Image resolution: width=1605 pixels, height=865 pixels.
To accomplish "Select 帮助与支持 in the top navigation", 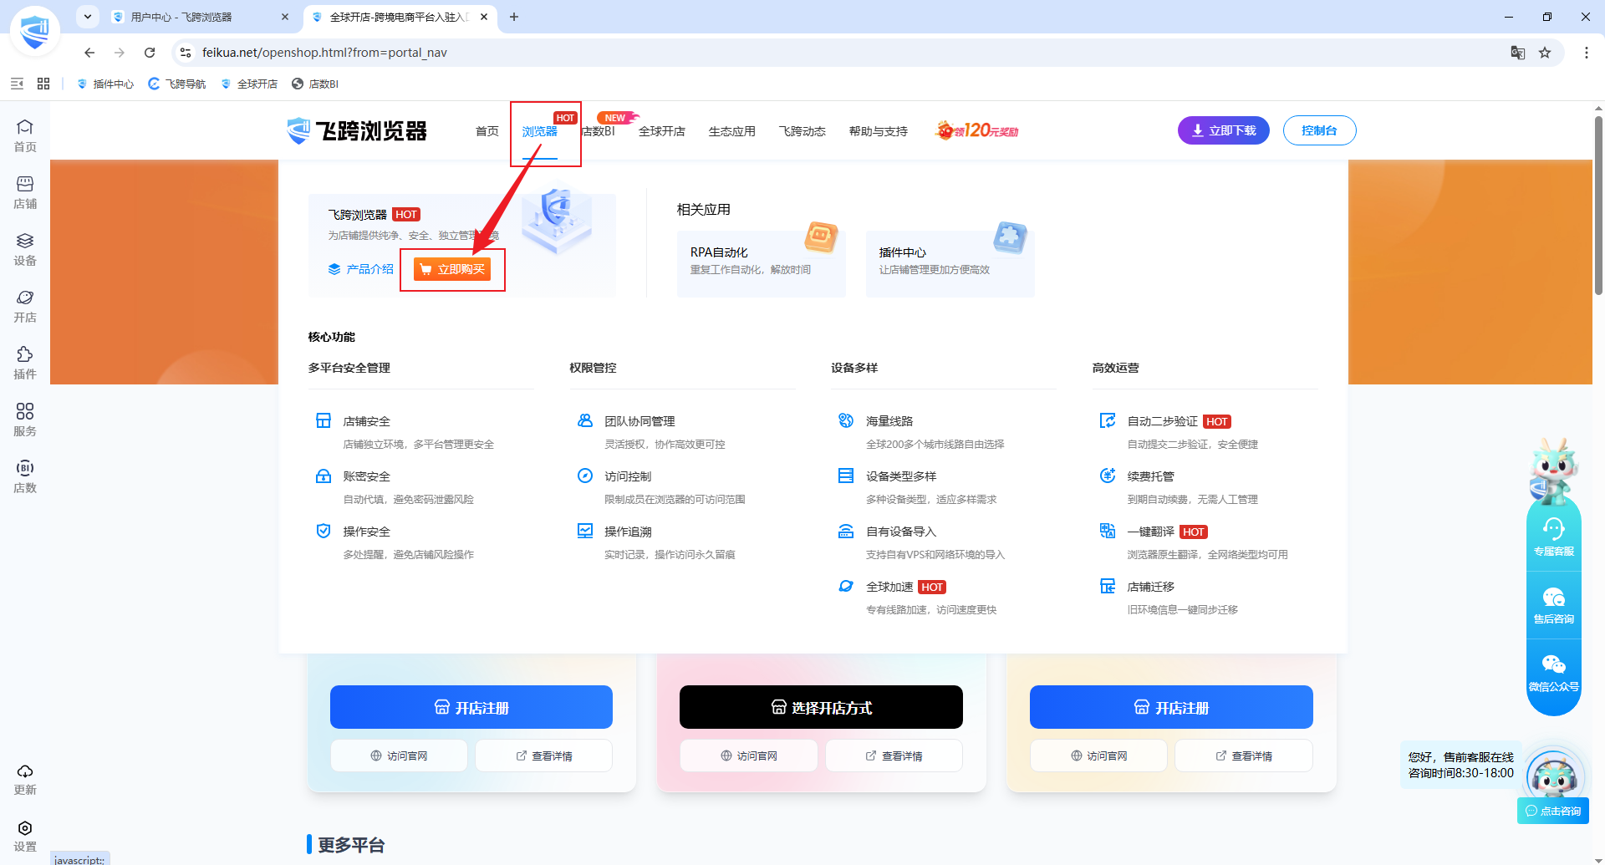I will (879, 131).
